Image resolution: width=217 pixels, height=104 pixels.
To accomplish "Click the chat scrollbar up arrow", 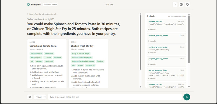I will point(140,14).
